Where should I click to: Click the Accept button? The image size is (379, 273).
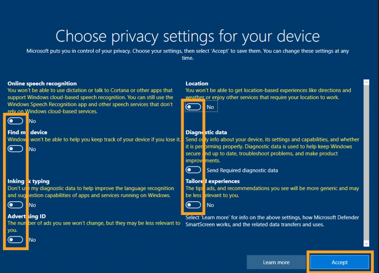click(339, 262)
